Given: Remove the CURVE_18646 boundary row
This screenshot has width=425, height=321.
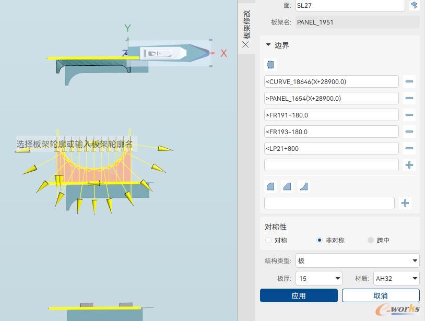Looking at the screenshot, I should [x=409, y=81].
